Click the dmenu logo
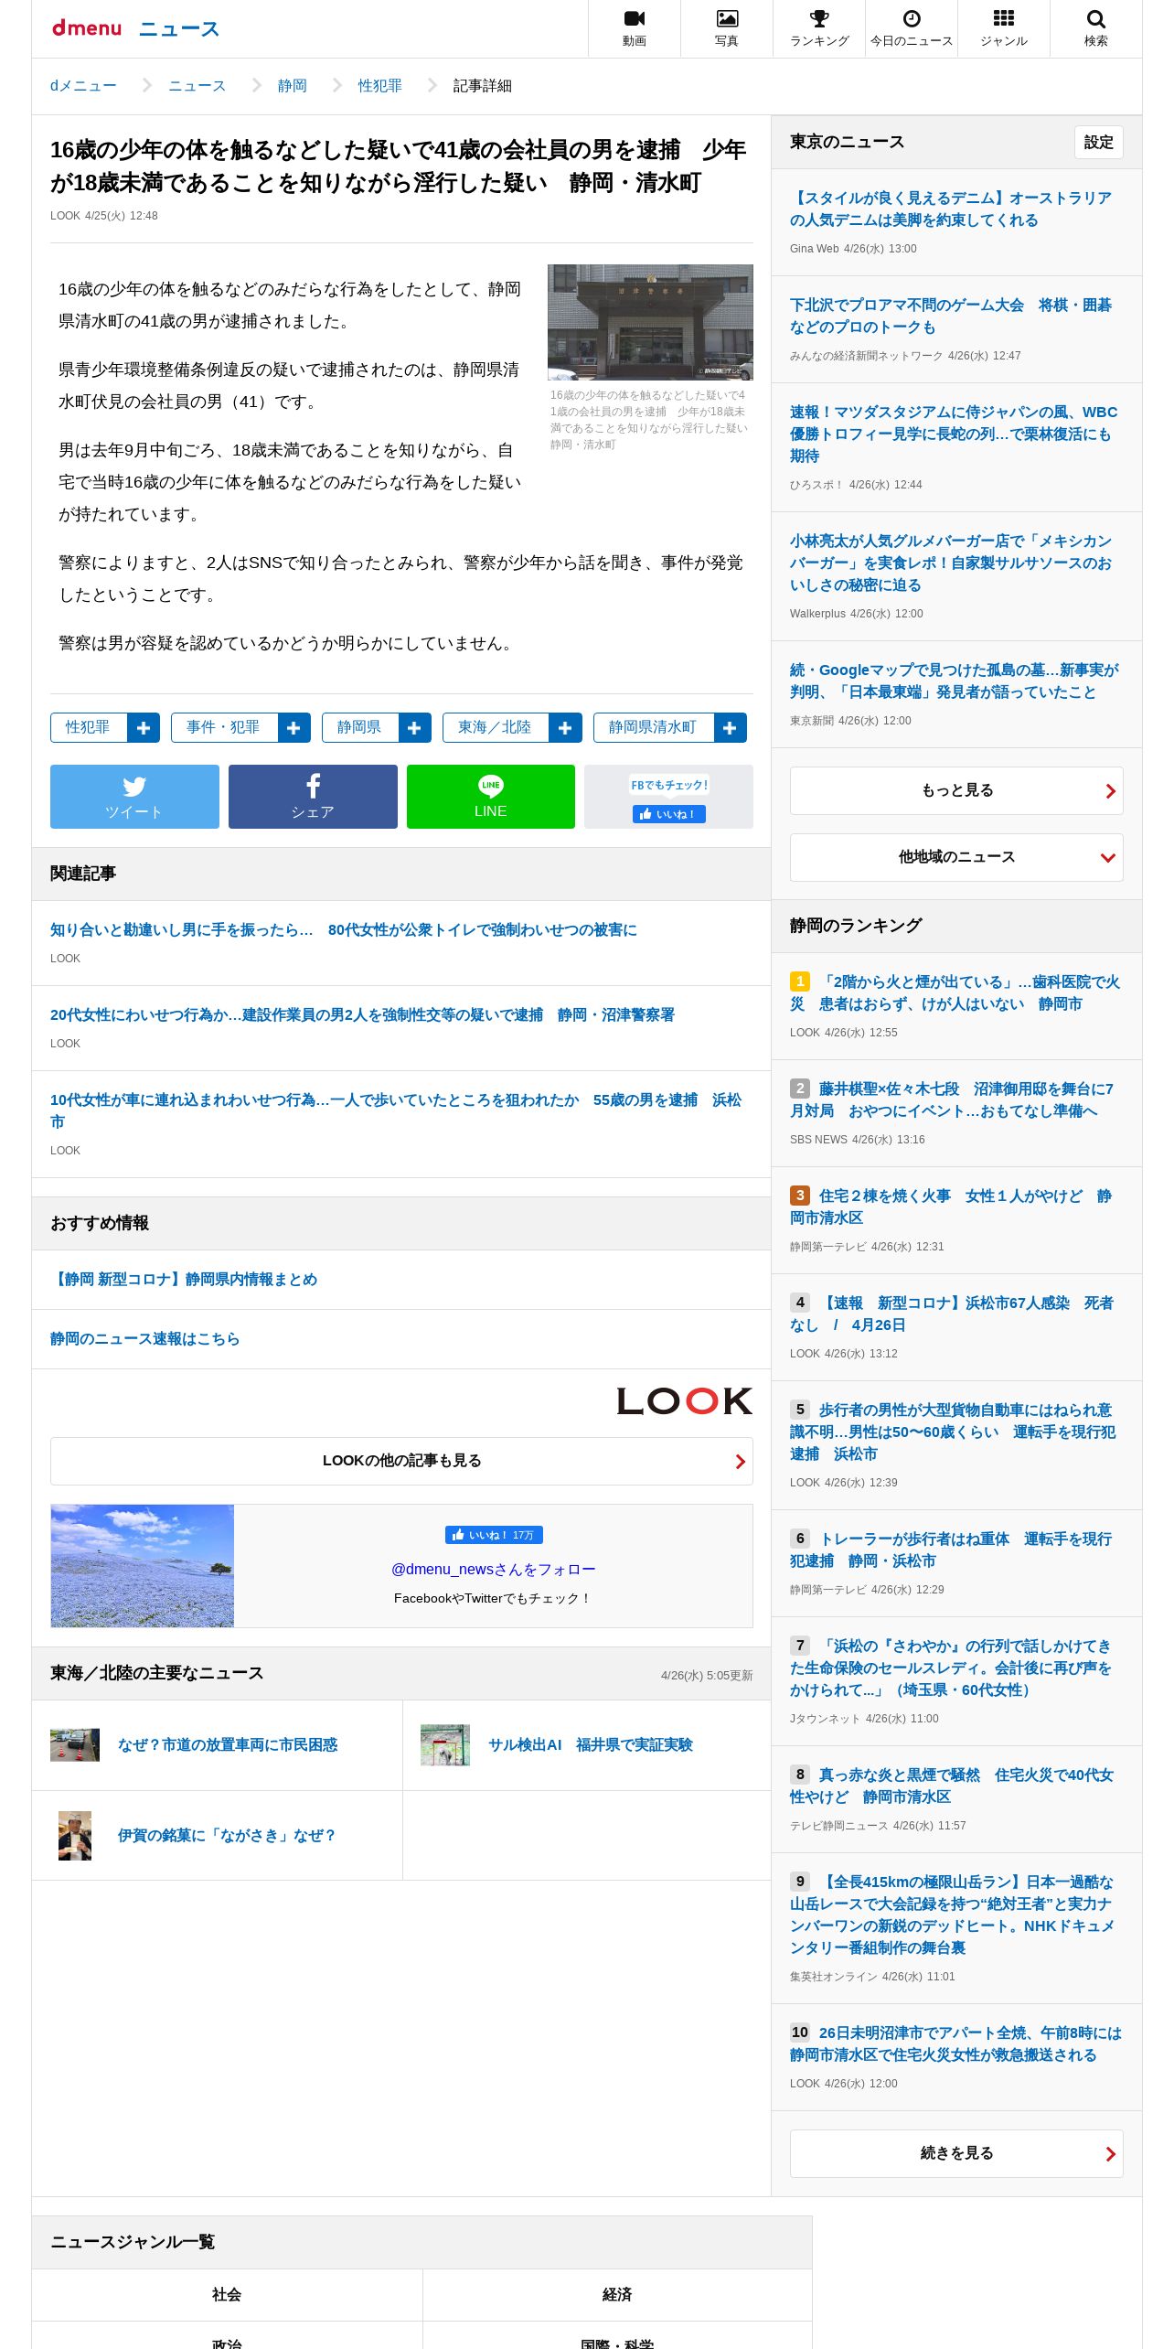This screenshot has width=1174, height=2349. click(87, 28)
